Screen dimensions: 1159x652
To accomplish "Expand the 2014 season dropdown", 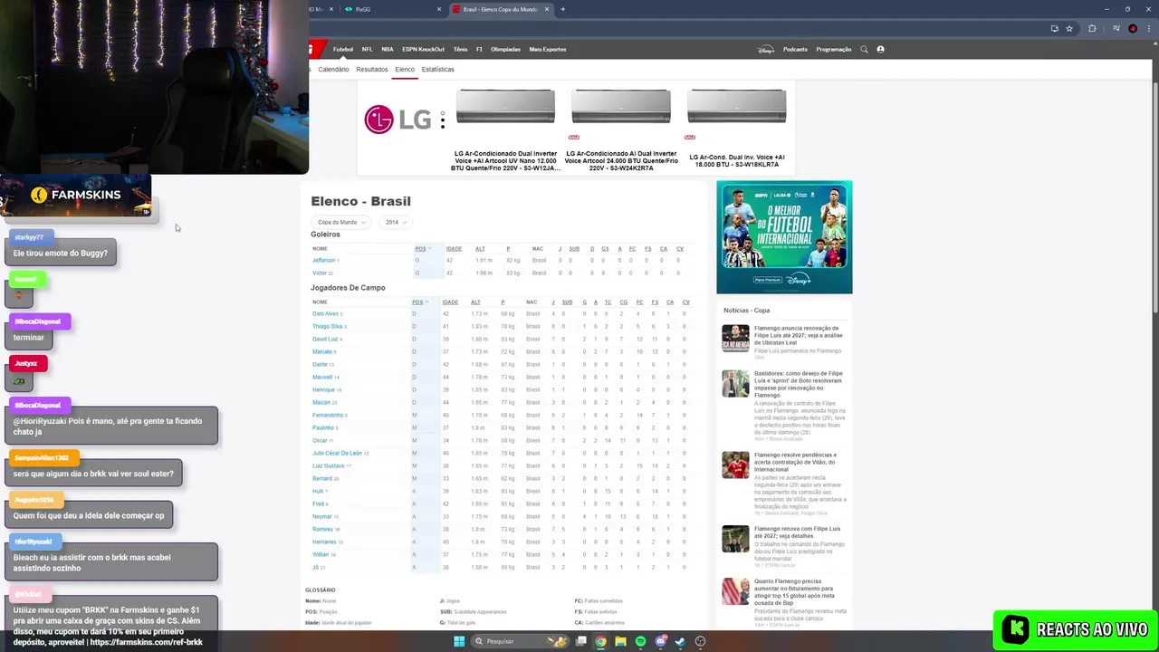I will tap(395, 222).
